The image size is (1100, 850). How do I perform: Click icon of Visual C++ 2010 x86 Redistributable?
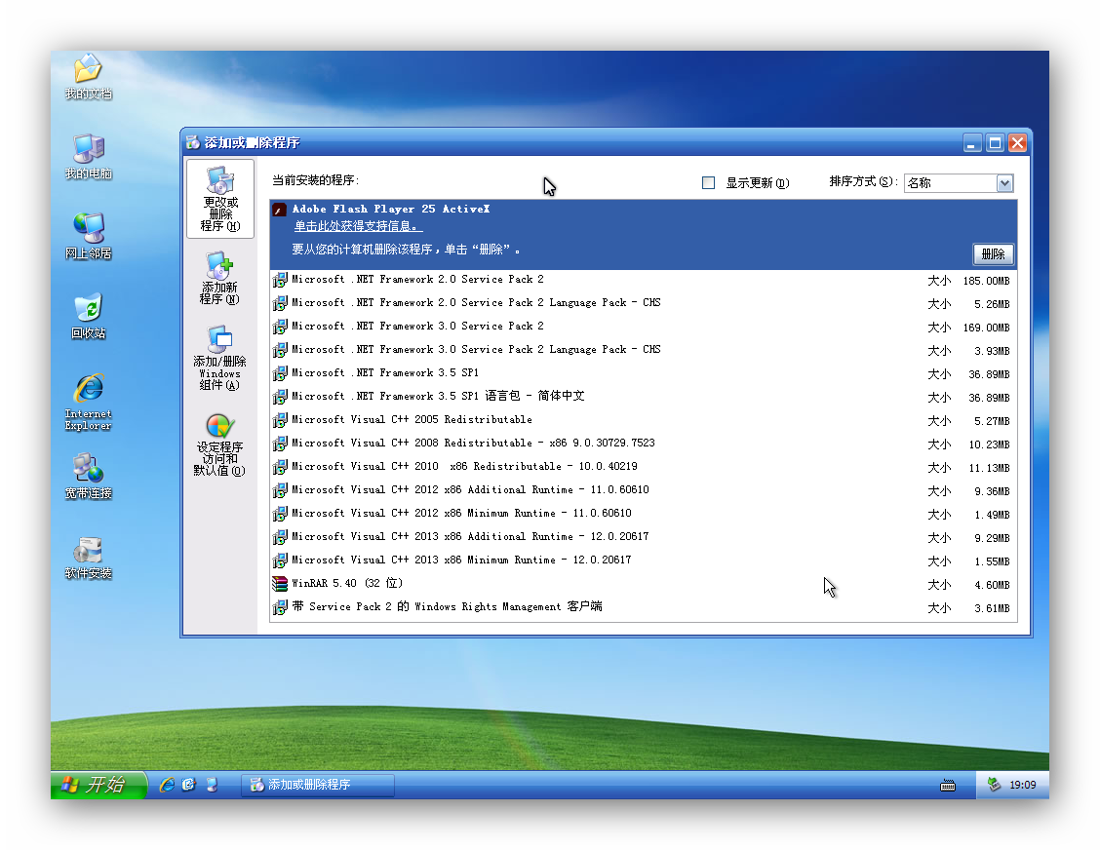point(280,467)
